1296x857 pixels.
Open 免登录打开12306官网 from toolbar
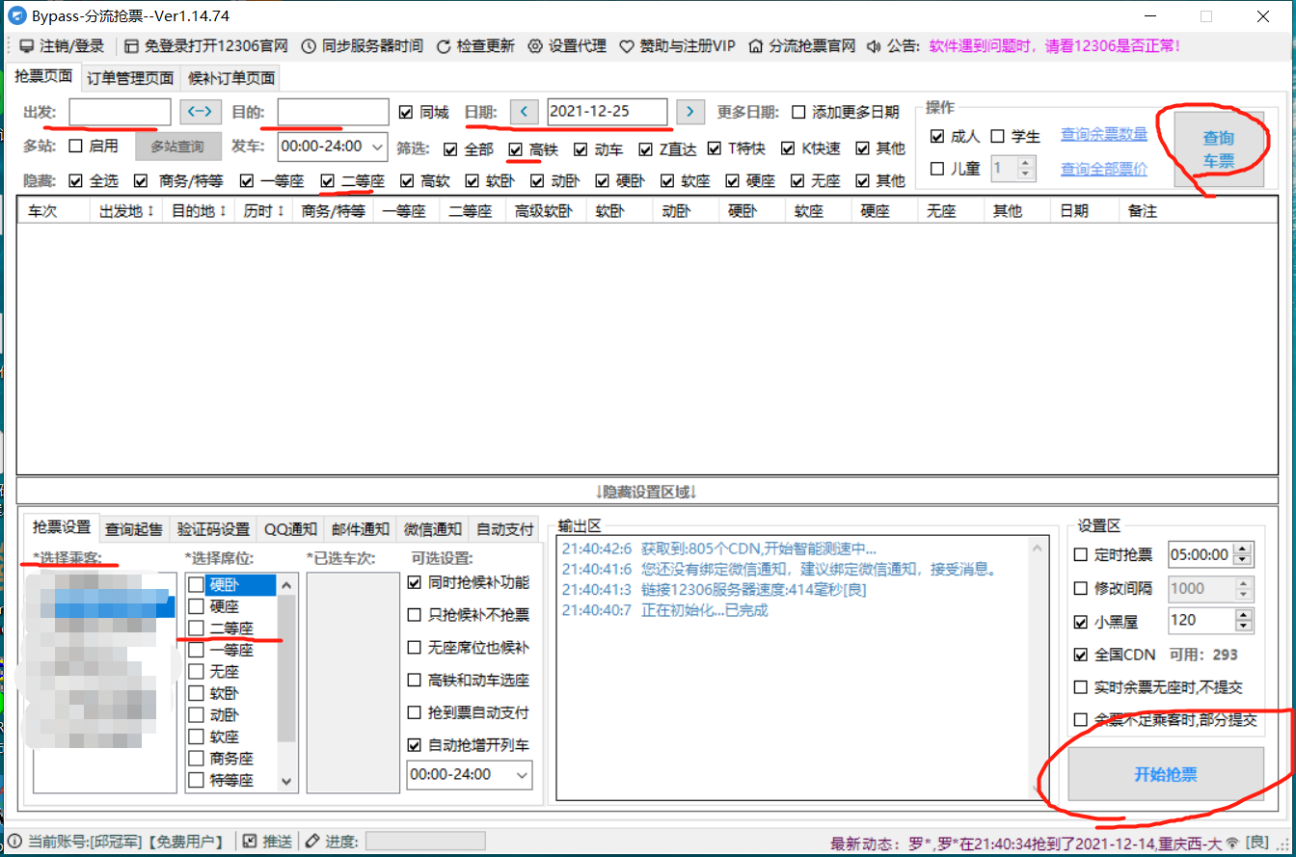[205, 45]
